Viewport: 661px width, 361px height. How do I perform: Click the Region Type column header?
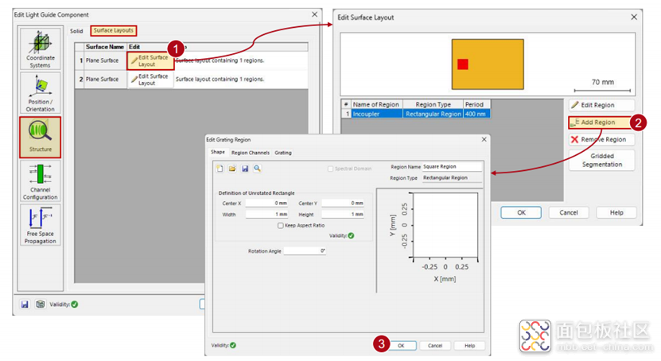point(433,104)
